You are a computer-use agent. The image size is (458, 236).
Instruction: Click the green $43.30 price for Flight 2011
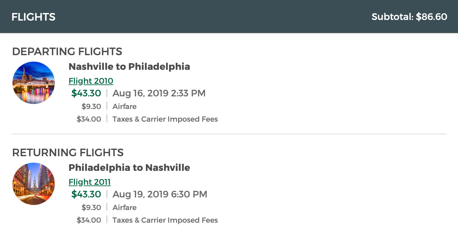click(86, 194)
